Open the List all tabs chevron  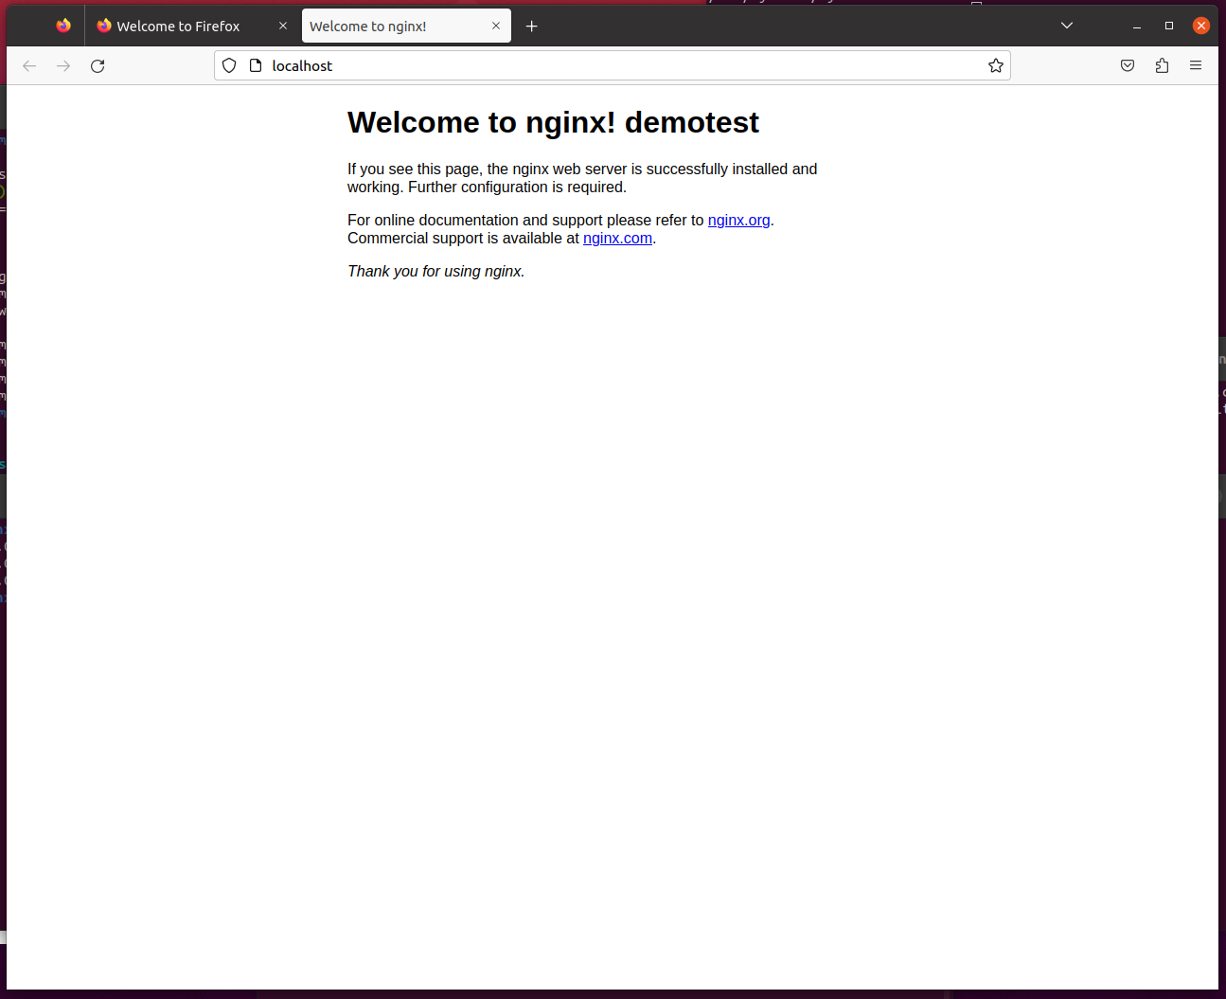pos(1067,26)
